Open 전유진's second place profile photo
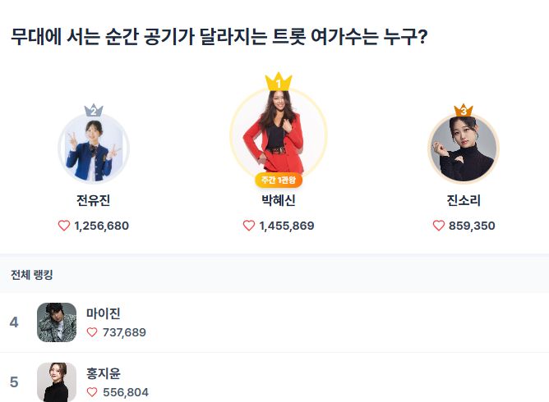The image size is (549, 402). click(x=94, y=149)
